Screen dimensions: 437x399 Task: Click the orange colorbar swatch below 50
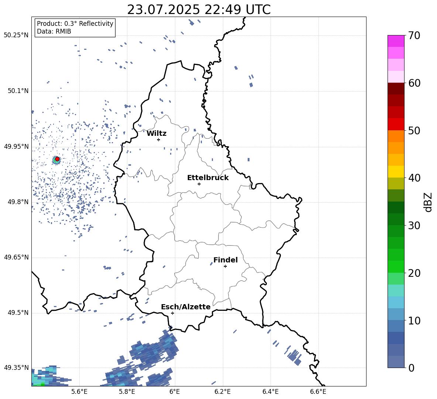point(396,136)
